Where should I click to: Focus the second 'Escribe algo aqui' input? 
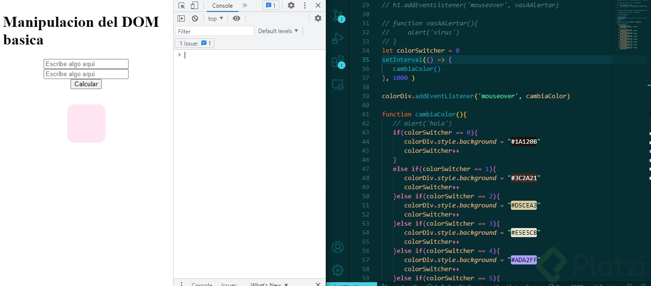[86, 74]
